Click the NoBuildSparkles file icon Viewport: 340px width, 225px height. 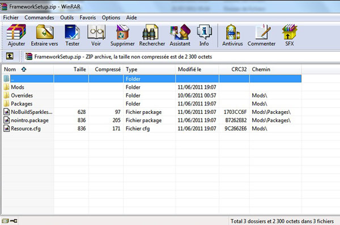(7, 112)
